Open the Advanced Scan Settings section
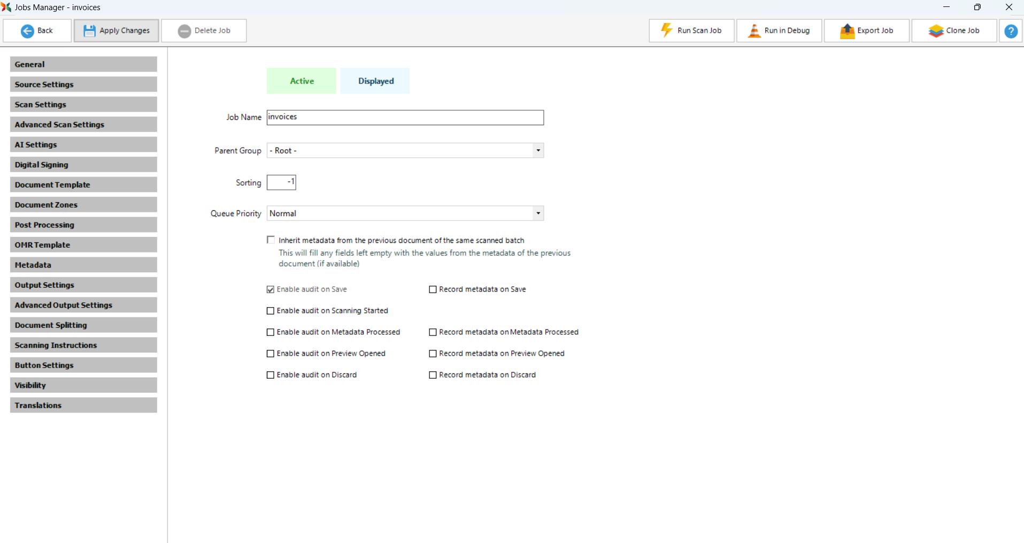 click(83, 125)
